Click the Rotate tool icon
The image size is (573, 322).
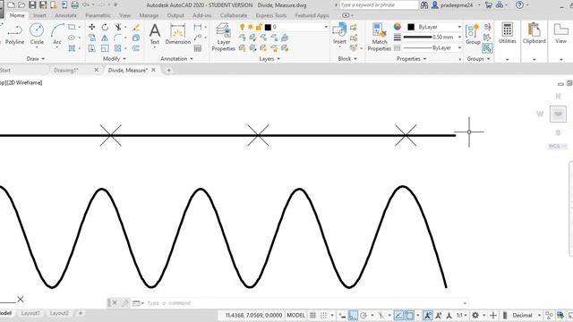tap(105, 27)
